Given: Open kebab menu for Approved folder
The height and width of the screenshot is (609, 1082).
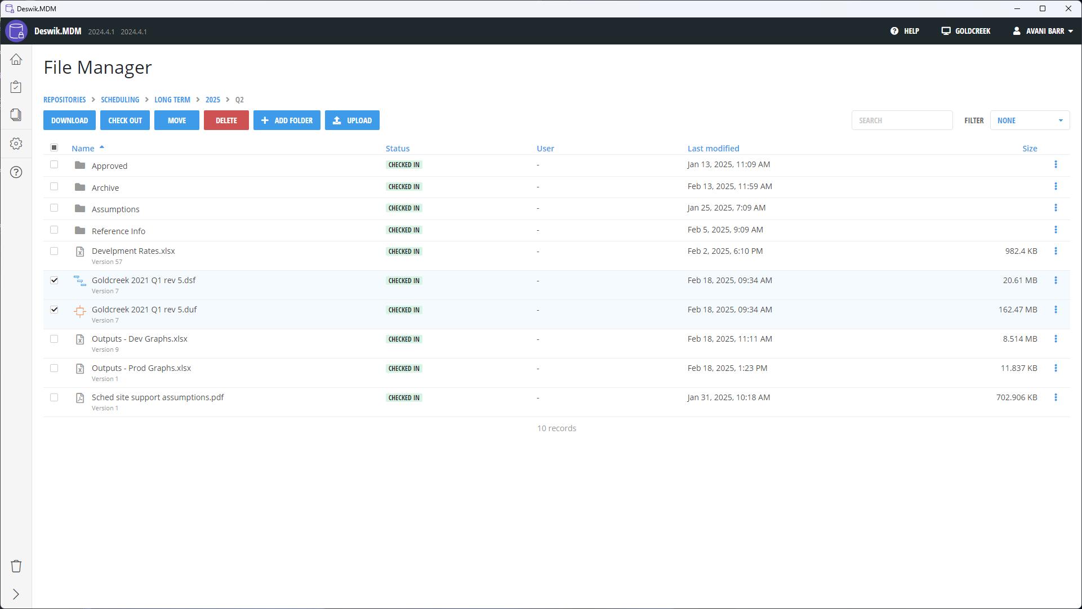Looking at the screenshot, I should (1056, 164).
